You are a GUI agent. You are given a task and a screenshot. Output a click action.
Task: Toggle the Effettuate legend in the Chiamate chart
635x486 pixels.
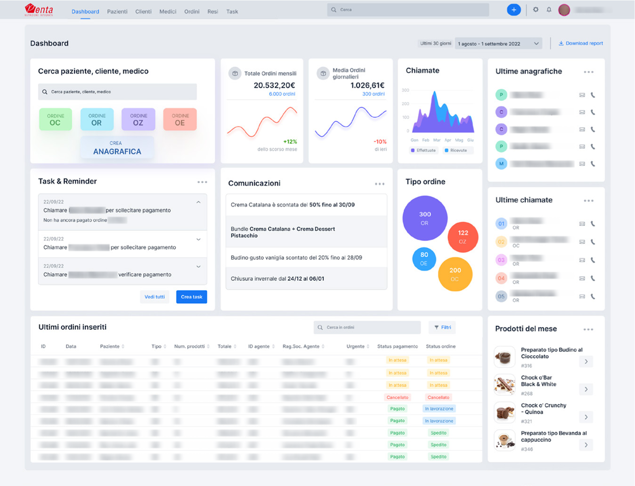pos(423,150)
